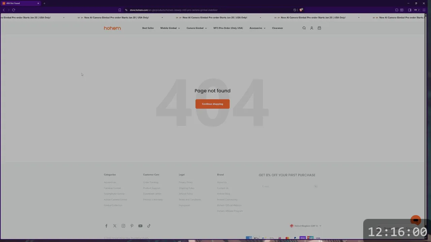This screenshot has height=242, width=431.
Task: Open Shipping Policy link
Action: click(x=187, y=188)
